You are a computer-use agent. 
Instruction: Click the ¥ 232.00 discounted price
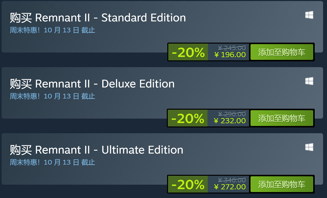(x=230, y=121)
